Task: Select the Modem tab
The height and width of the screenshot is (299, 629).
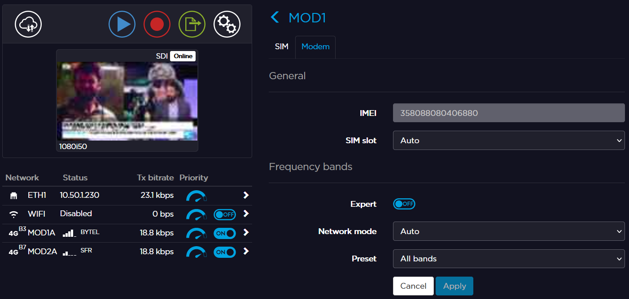Action: [315, 47]
